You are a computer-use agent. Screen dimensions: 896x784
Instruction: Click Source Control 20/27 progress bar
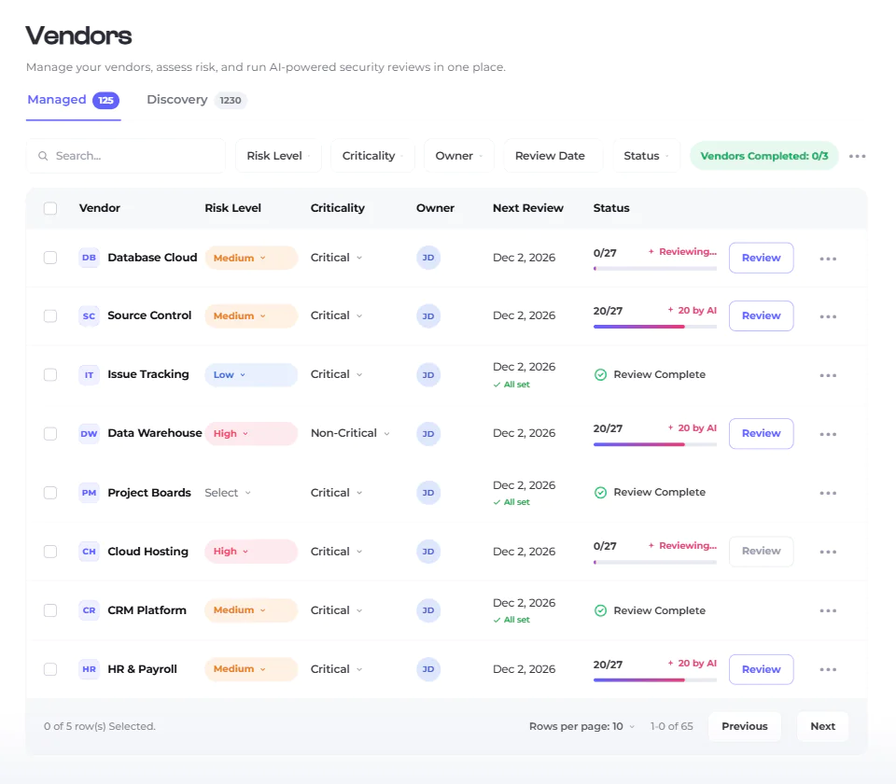click(x=655, y=327)
